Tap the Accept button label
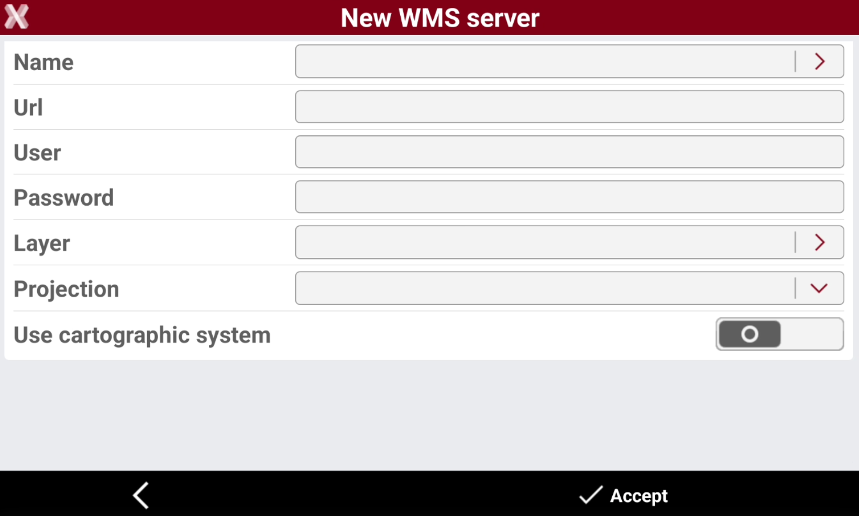Viewport: 859px width, 516px height. click(638, 496)
